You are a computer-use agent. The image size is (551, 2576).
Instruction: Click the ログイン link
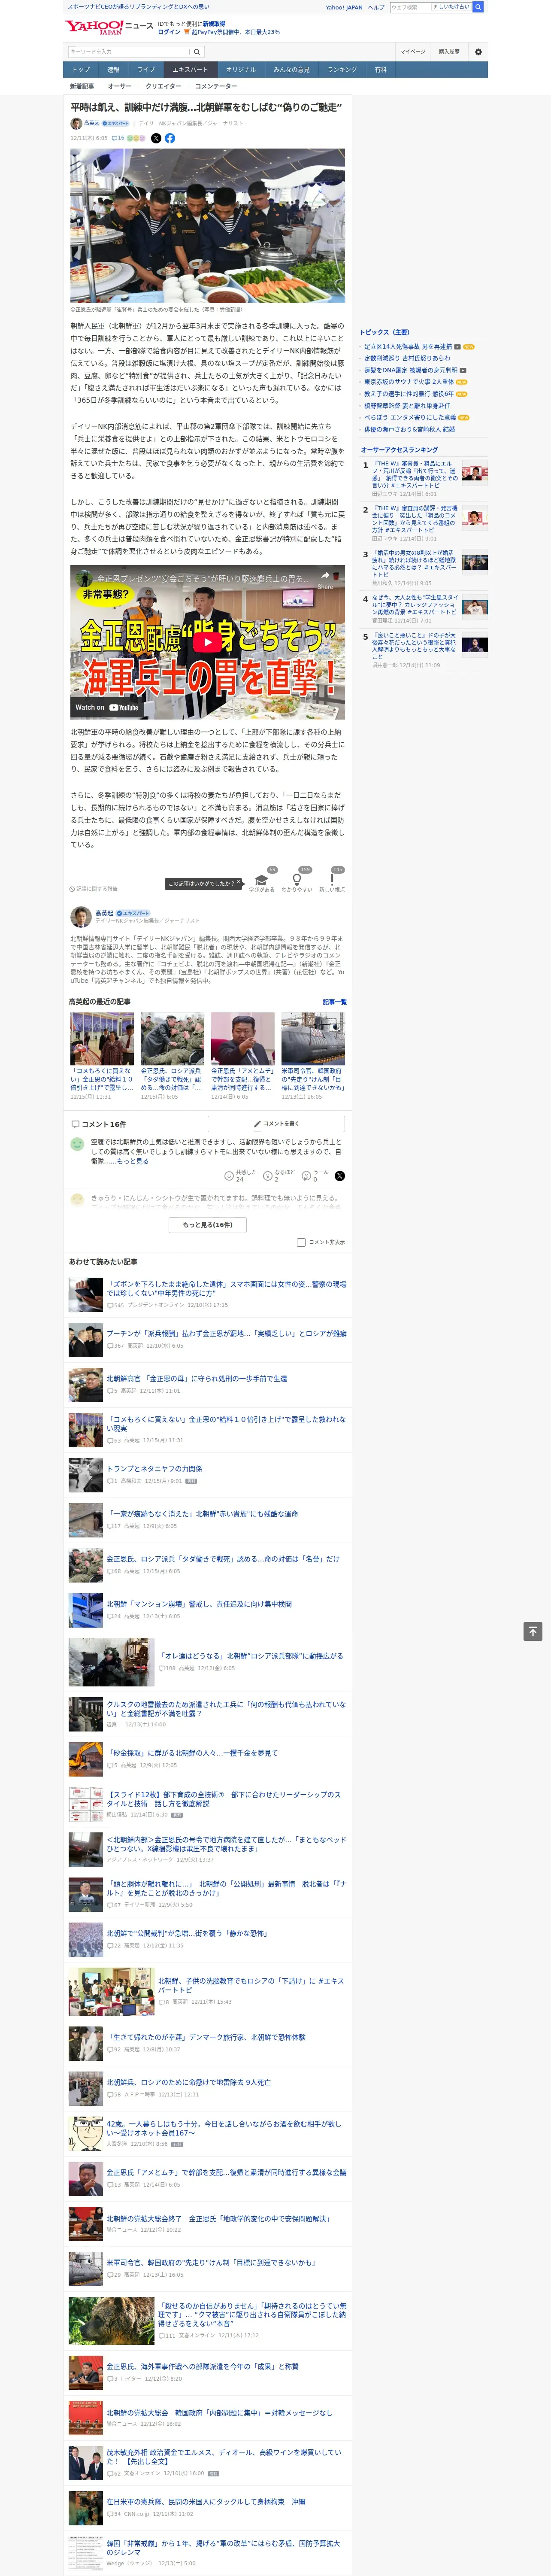[x=169, y=32]
